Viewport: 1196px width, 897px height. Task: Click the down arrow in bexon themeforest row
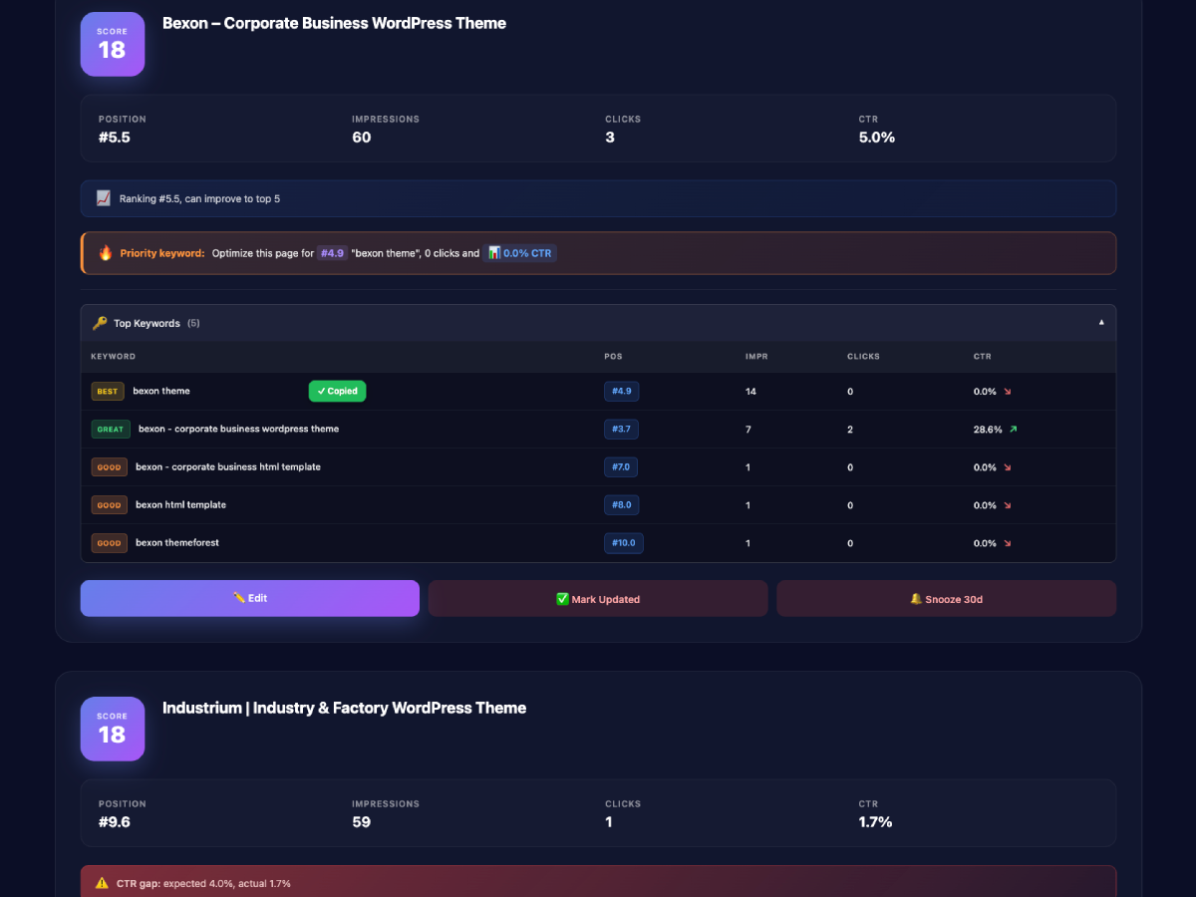pyautogui.click(x=1007, y=543)
